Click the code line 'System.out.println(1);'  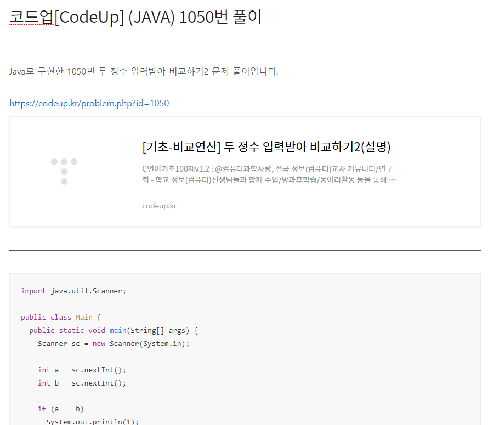(92, 422)
